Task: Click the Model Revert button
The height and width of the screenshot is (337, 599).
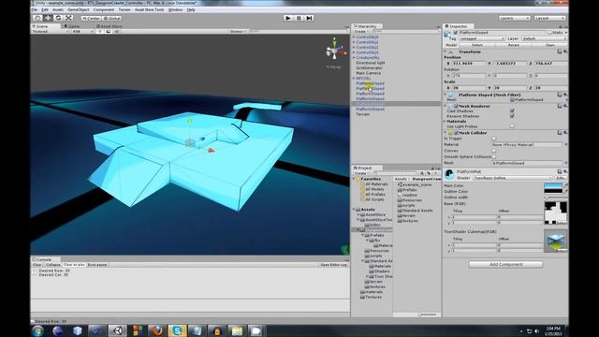Action: click(x=514, y=45)
